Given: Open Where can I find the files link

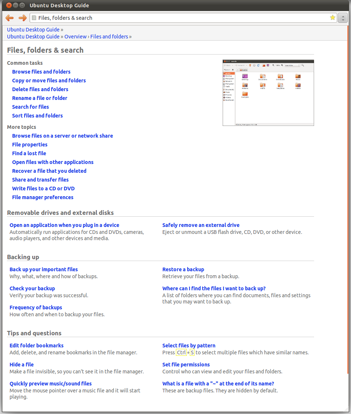Looking at the screenshot, I should click(214, 288).
